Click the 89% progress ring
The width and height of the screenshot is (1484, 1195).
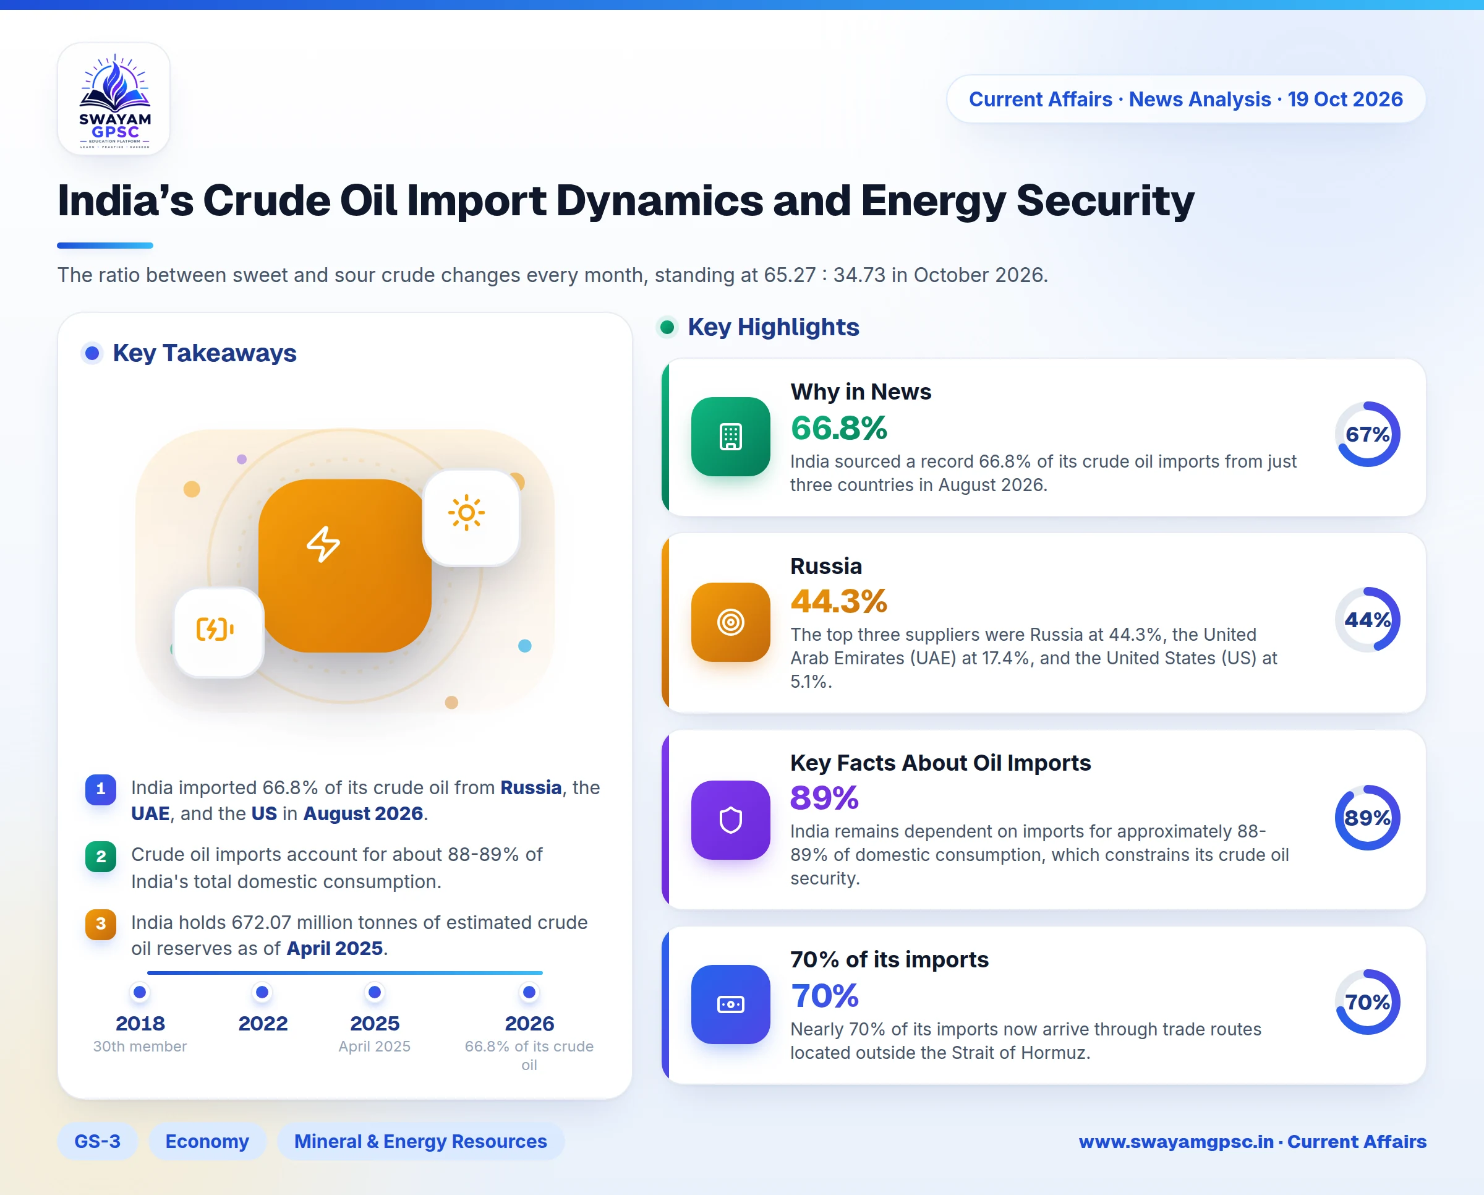(1368, 818)
